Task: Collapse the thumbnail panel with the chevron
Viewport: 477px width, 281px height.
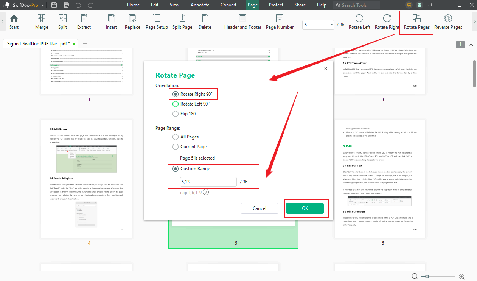Action: (x=471, y=44)
